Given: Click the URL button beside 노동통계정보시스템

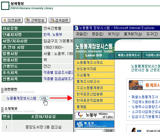Looking at the screenshot, I should click(x=44, y=98).
